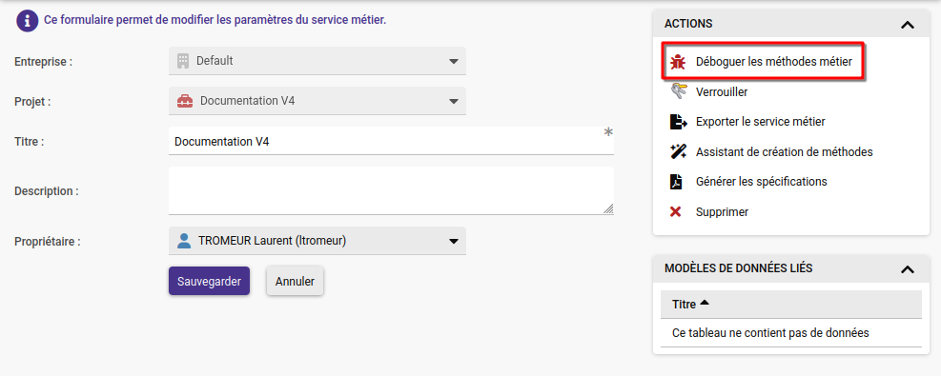Open the Propriétaire dropdown
The height and width of the screenshot is (376, 941).
tap(317, 241)
